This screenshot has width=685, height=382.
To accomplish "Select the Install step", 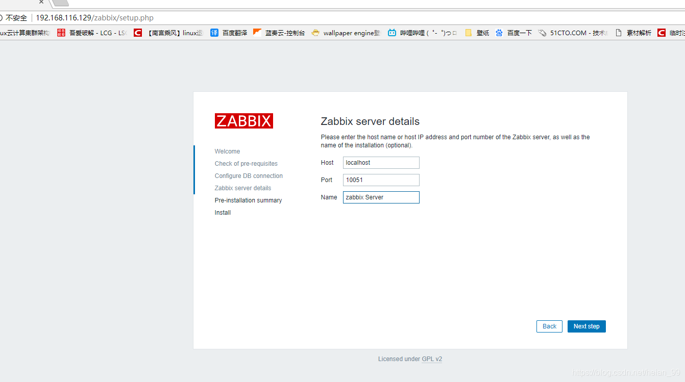I will coord(223,213).
